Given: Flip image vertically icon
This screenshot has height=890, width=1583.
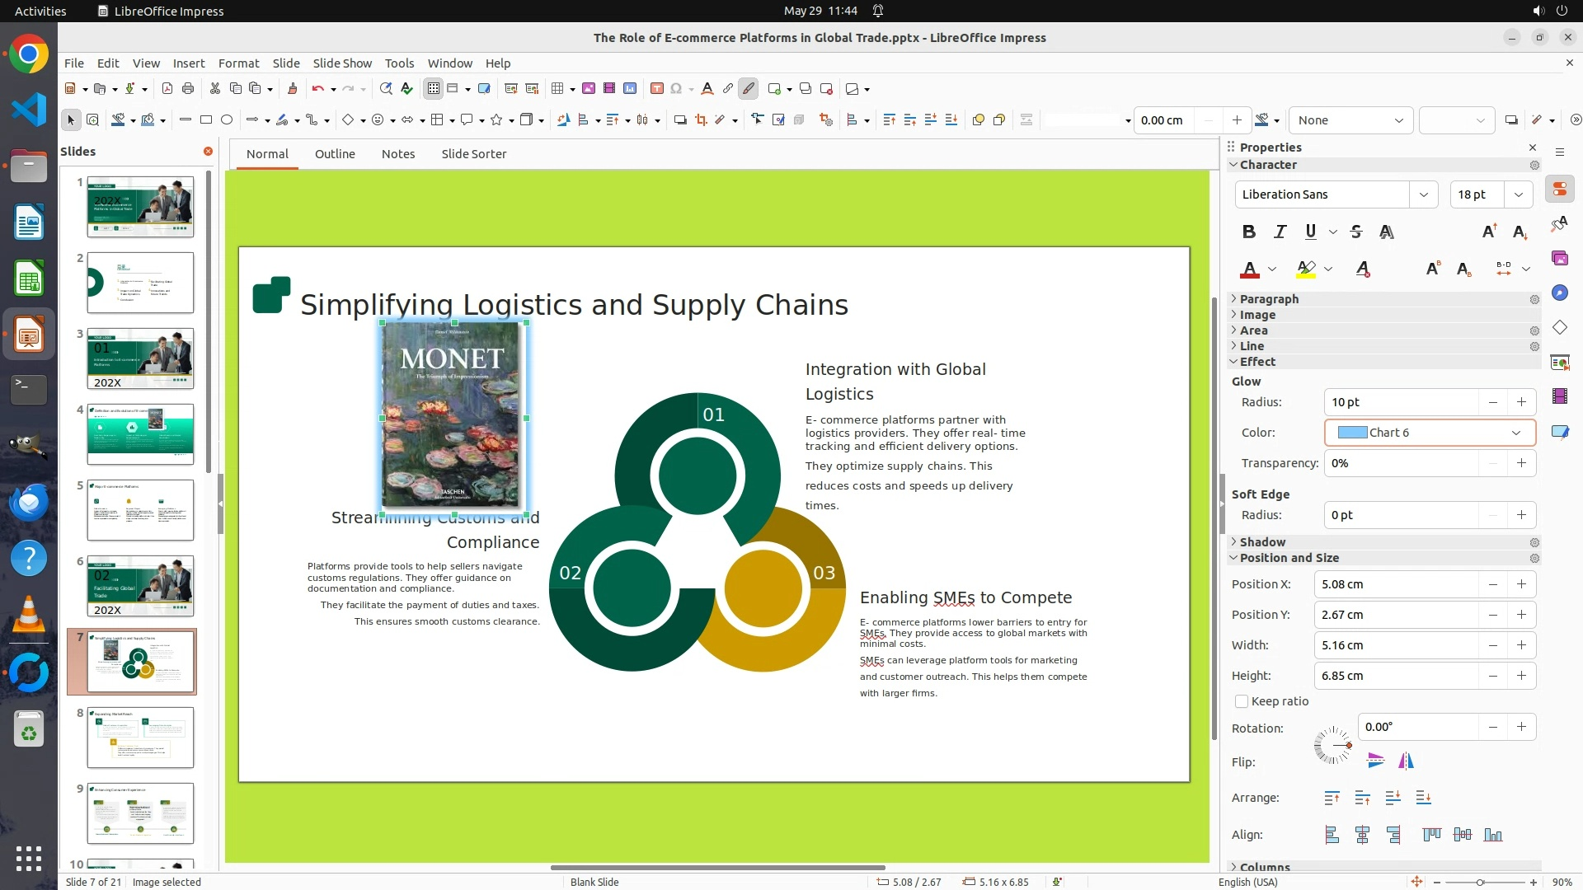Looking at the screenshot, I should pos(1375,761).
